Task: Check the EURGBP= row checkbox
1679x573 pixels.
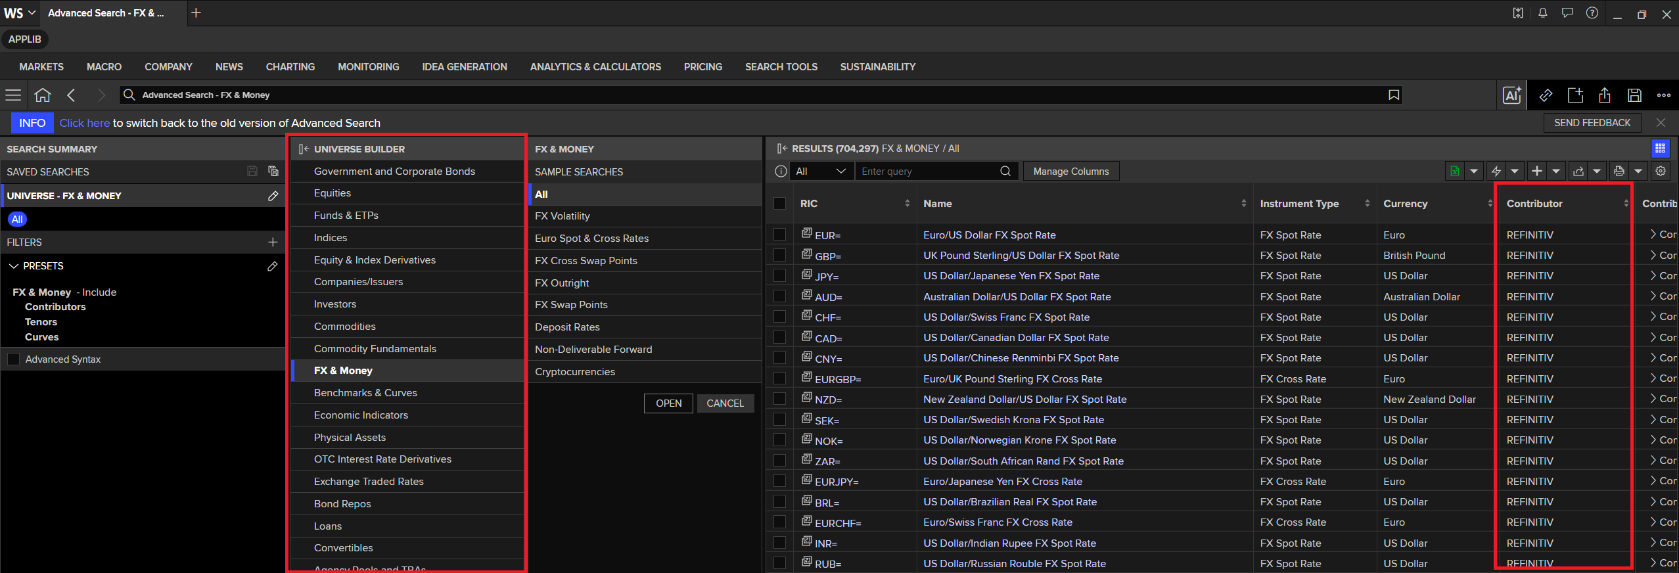Action: click(780, 378)
